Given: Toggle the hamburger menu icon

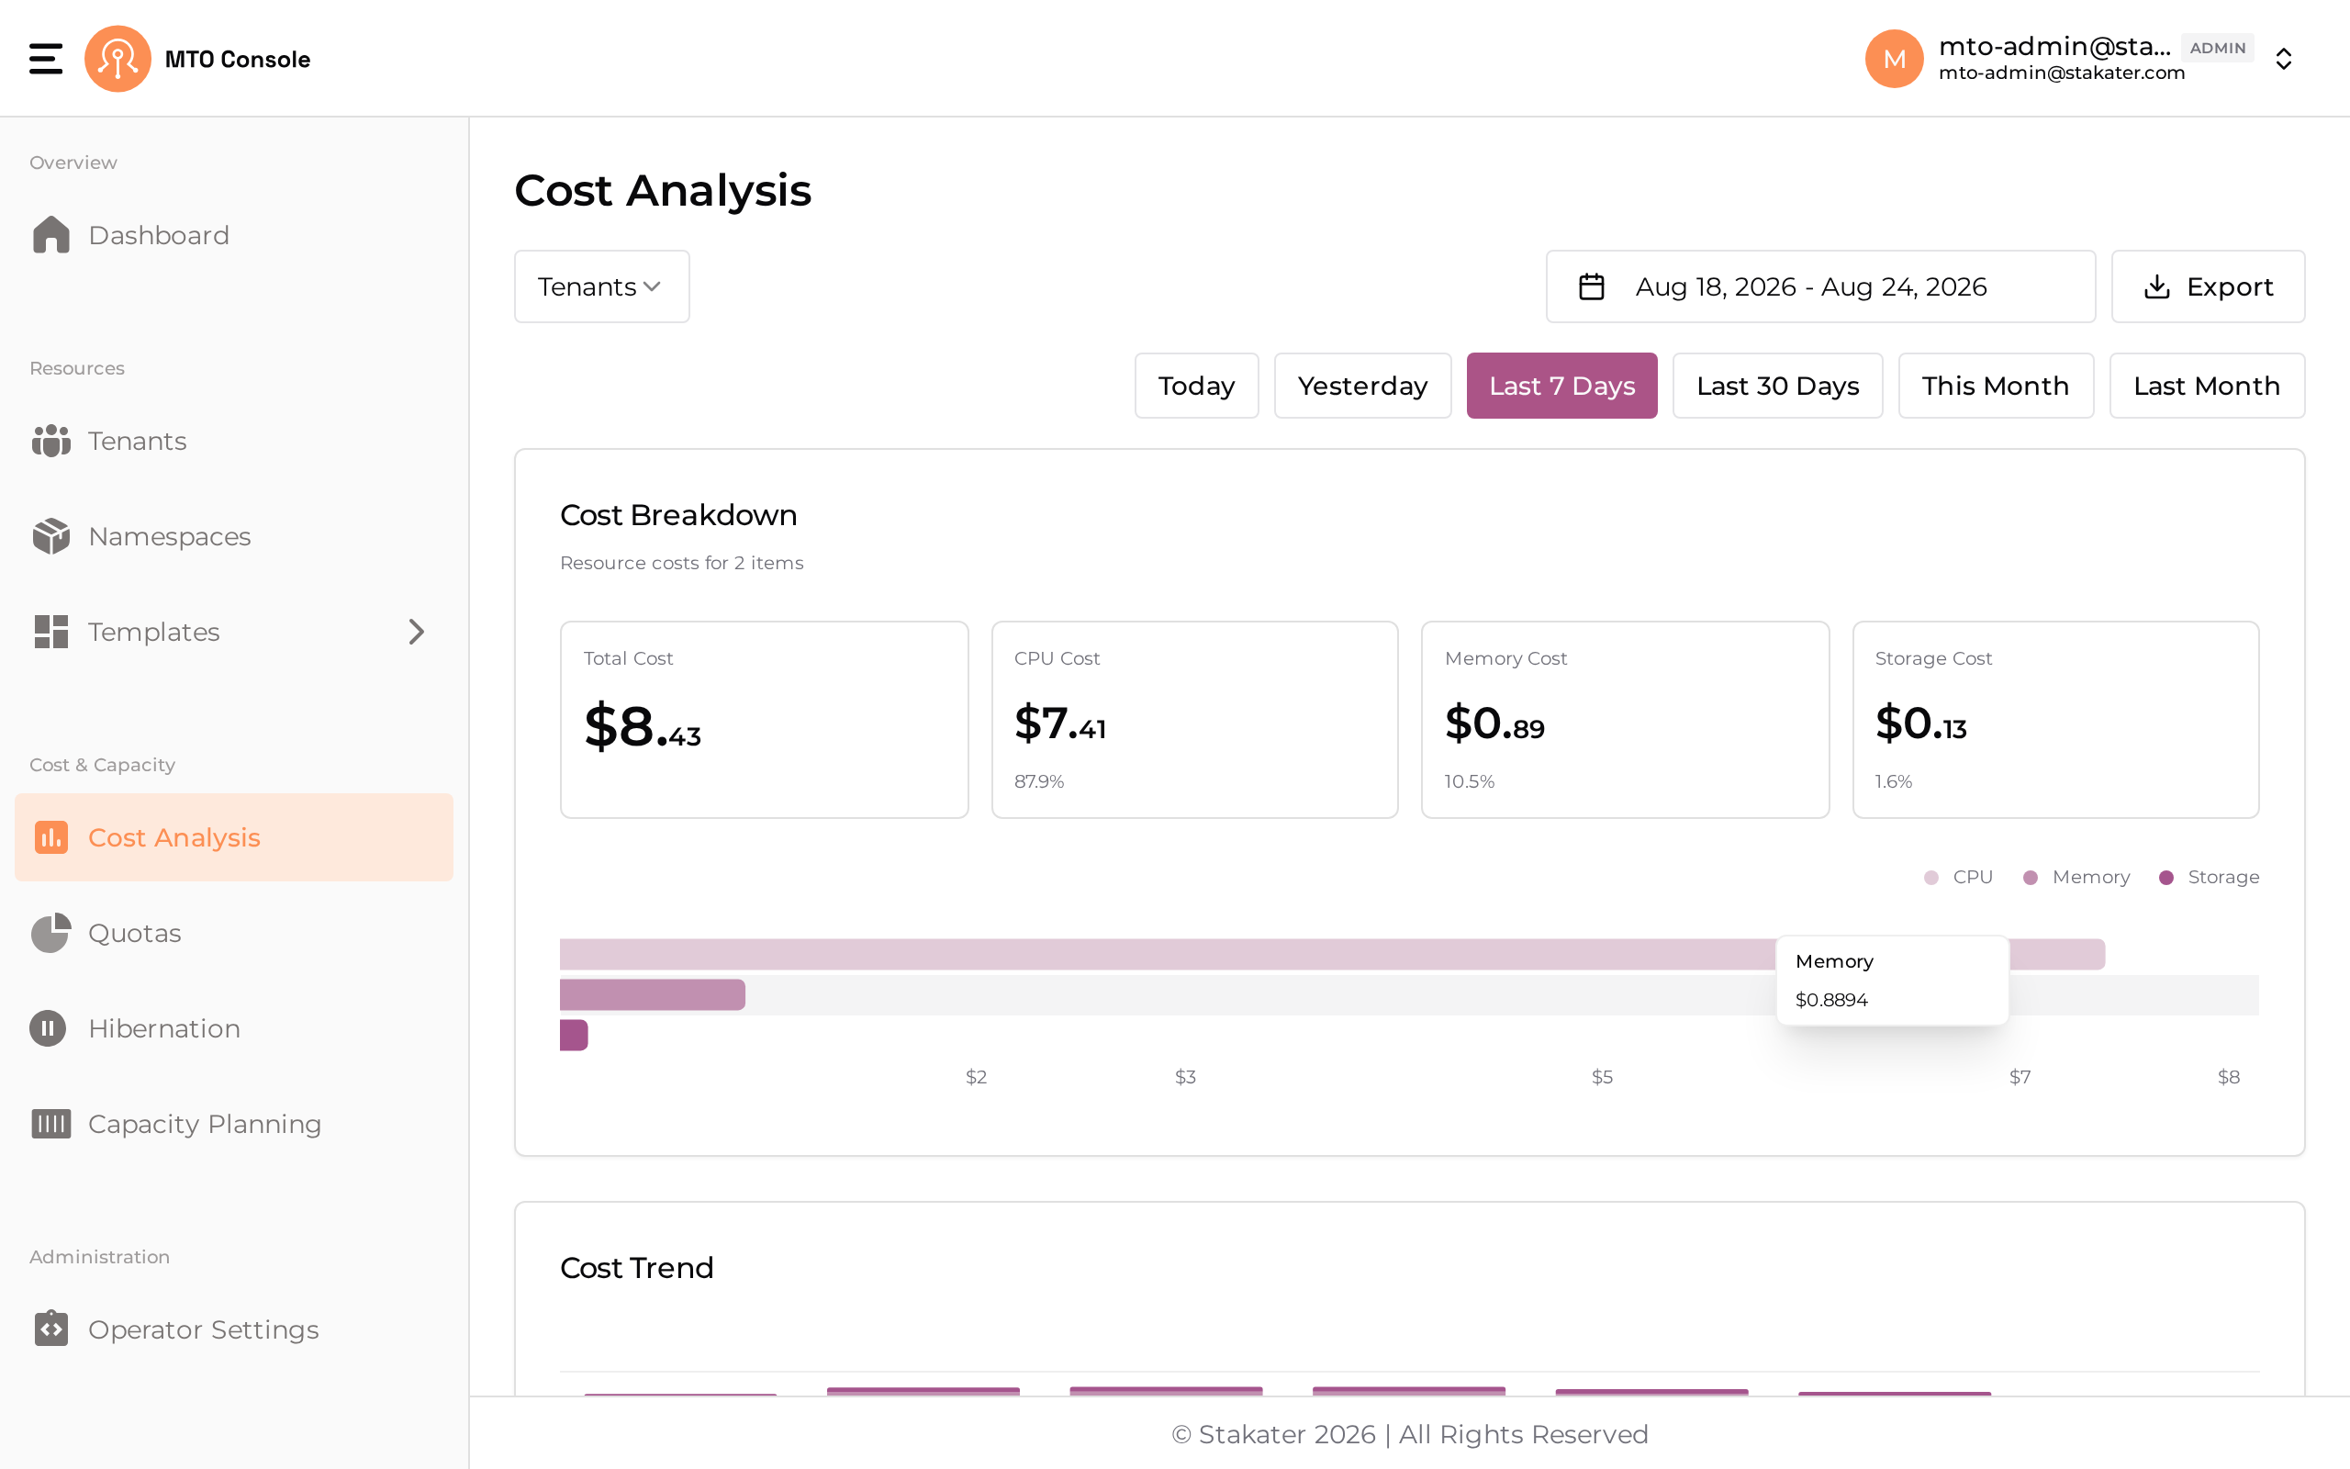Looking at the screenshot, I should click(x=46, y=58).
